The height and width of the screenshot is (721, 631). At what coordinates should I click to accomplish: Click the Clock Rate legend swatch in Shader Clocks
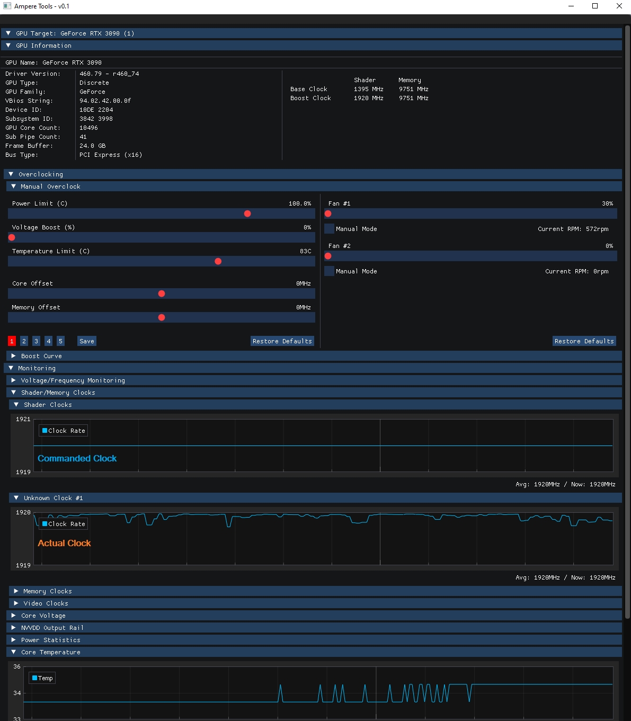(x=45, y=431)
